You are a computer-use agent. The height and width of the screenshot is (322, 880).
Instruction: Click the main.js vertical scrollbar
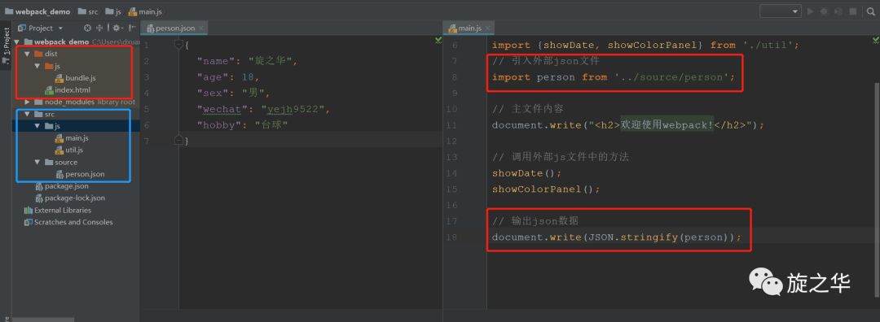coord(877,190)
